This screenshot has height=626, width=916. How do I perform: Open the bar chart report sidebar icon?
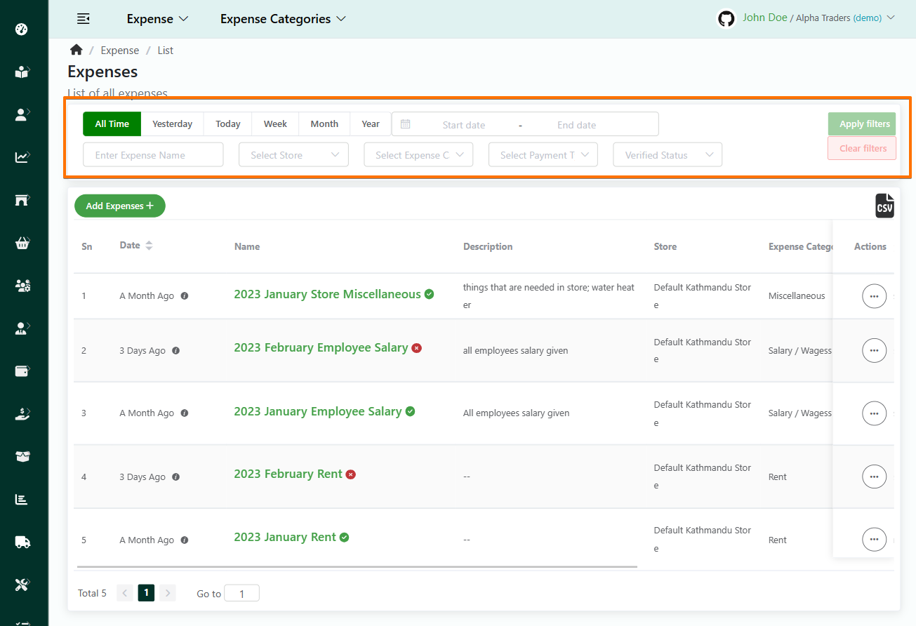click(21, 499)
